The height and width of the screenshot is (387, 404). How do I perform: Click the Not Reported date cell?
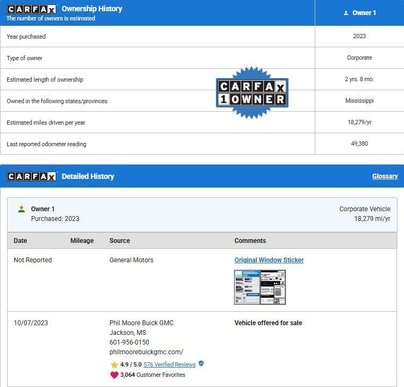coord(33,260)
